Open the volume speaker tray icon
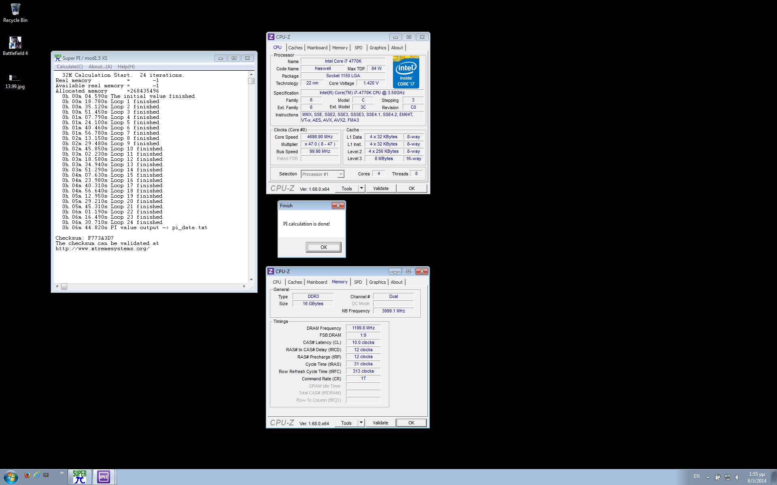Screen dimensions: 777x485 click(737, 477)
